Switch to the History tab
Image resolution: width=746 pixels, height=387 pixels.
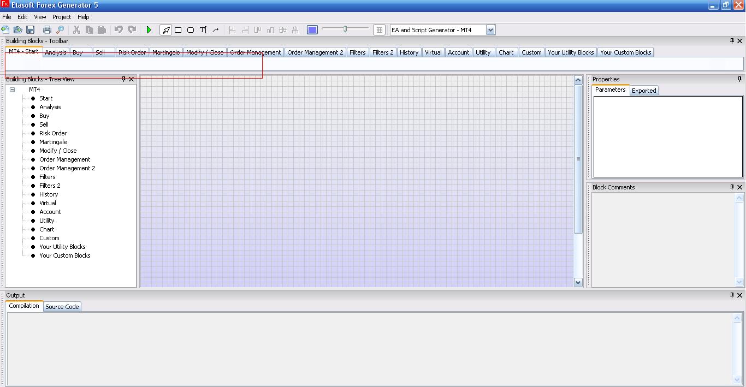tap(409, 52)
